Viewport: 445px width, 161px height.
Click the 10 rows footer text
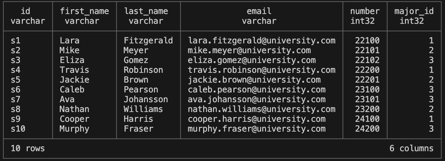pyautogui.click(x=28, y=148)
